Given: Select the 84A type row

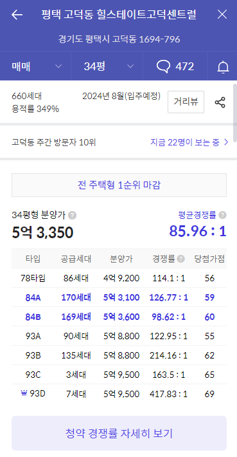Looking at the screenshot, I should point(119,297).
